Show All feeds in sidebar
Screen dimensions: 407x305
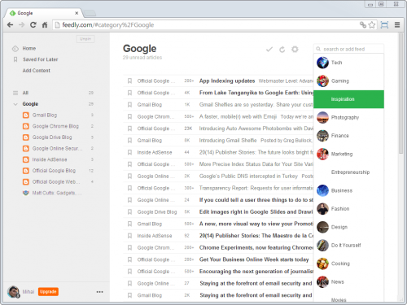click(x=25, y=93)
